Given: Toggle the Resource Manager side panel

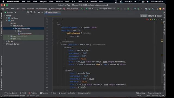Looking at the screenshot, I should pyautogui.click(x=1, y=29).
